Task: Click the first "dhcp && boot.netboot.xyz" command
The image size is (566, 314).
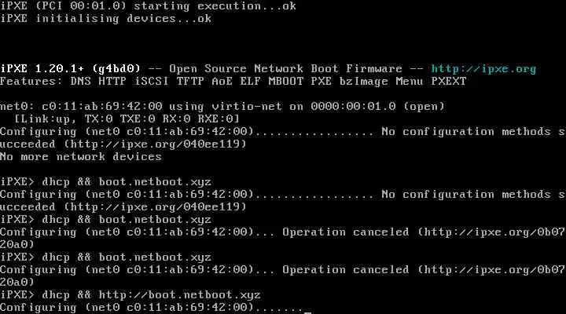Action: point(126,181)
